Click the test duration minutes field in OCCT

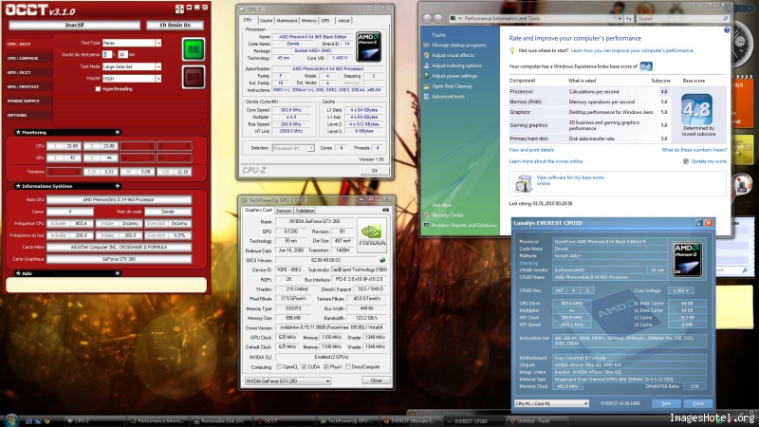122,55
